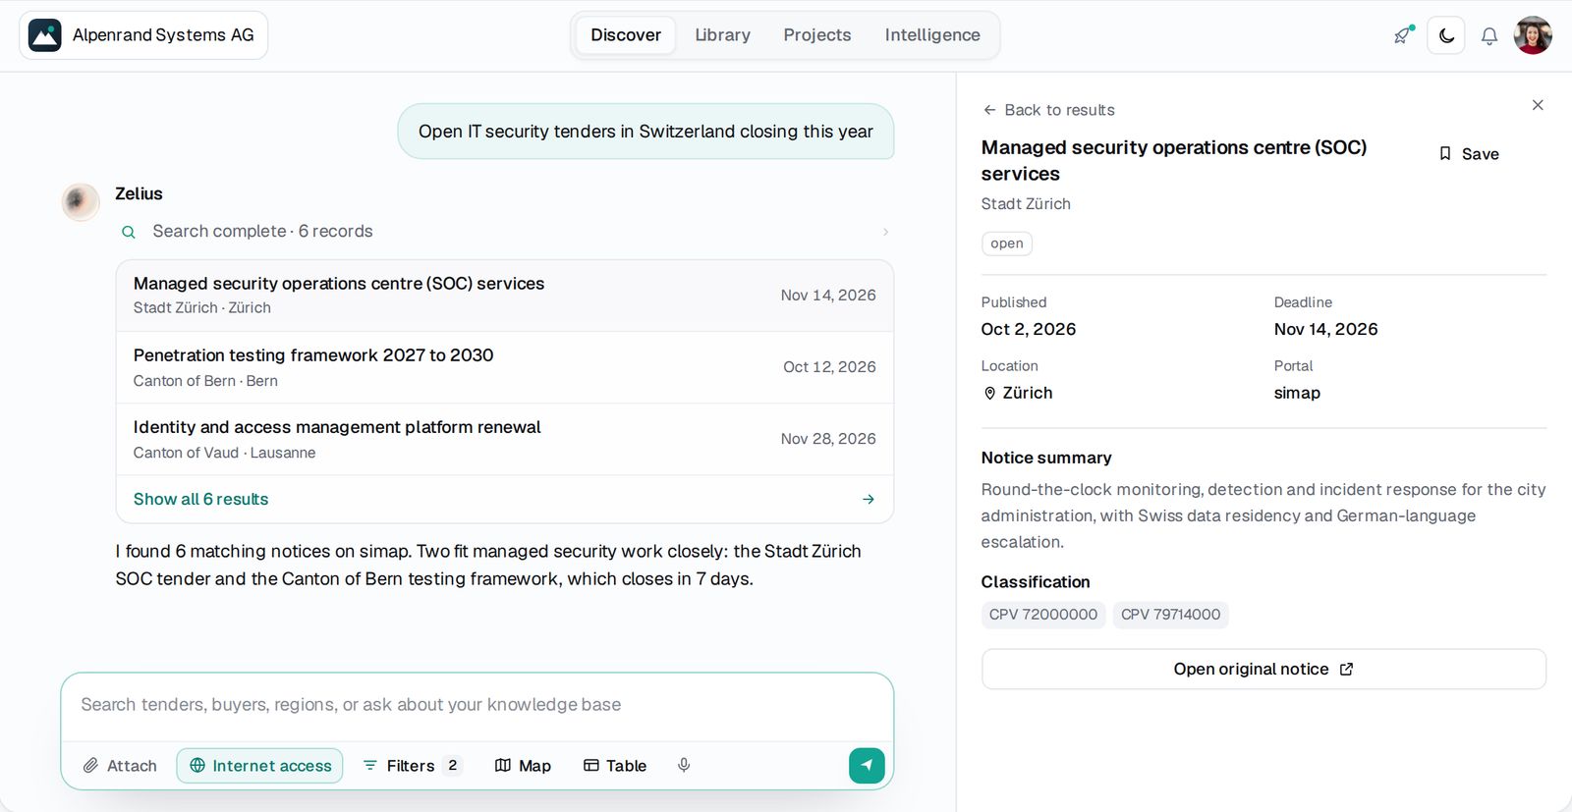The image size is (1572, 812).
Task: Select the Managed SOC services result row
Action: [x=505, y=296]
